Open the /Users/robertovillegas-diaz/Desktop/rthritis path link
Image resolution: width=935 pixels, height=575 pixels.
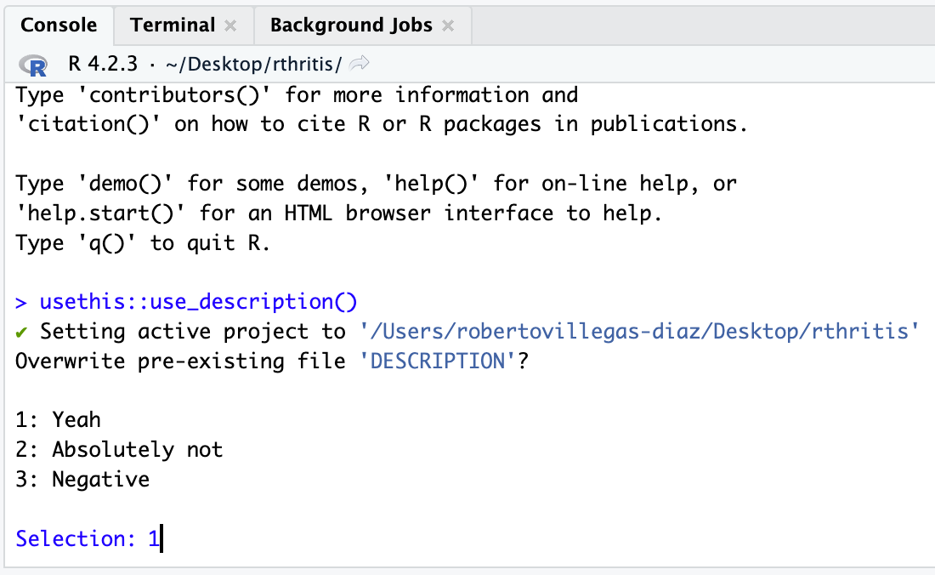click(639, 331)
